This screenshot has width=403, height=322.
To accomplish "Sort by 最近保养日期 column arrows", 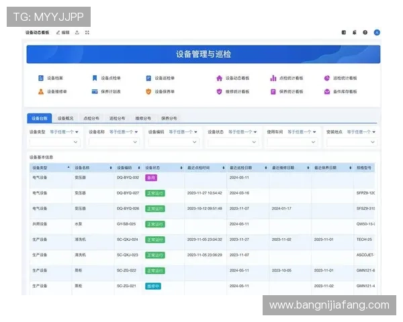I will (351, 168).
